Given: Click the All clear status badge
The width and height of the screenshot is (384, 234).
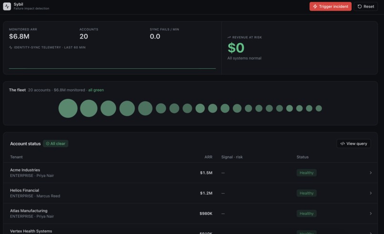Looking at the screenshot, I should tap(56, 143).
